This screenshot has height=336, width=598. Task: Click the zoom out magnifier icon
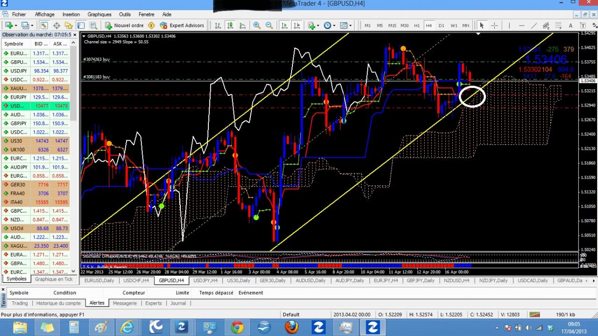click(x=269, y=25)
